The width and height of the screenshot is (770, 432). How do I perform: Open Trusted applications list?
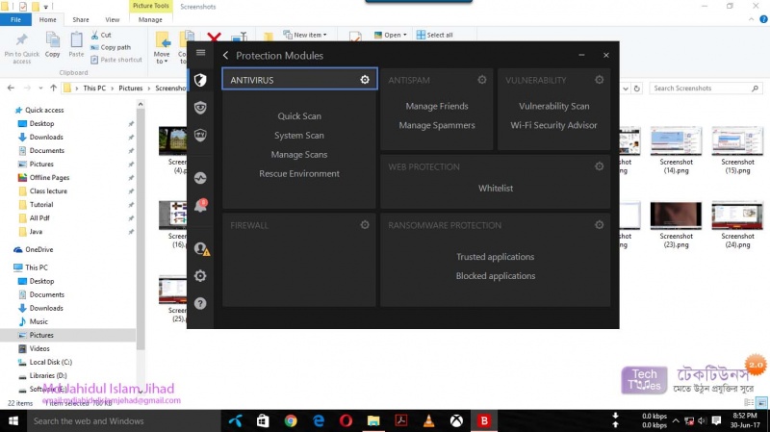coord(496,257)
